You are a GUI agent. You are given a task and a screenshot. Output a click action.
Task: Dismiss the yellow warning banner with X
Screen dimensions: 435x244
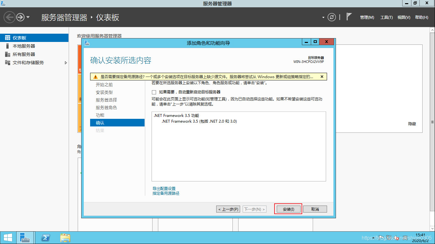click(322, 77)
